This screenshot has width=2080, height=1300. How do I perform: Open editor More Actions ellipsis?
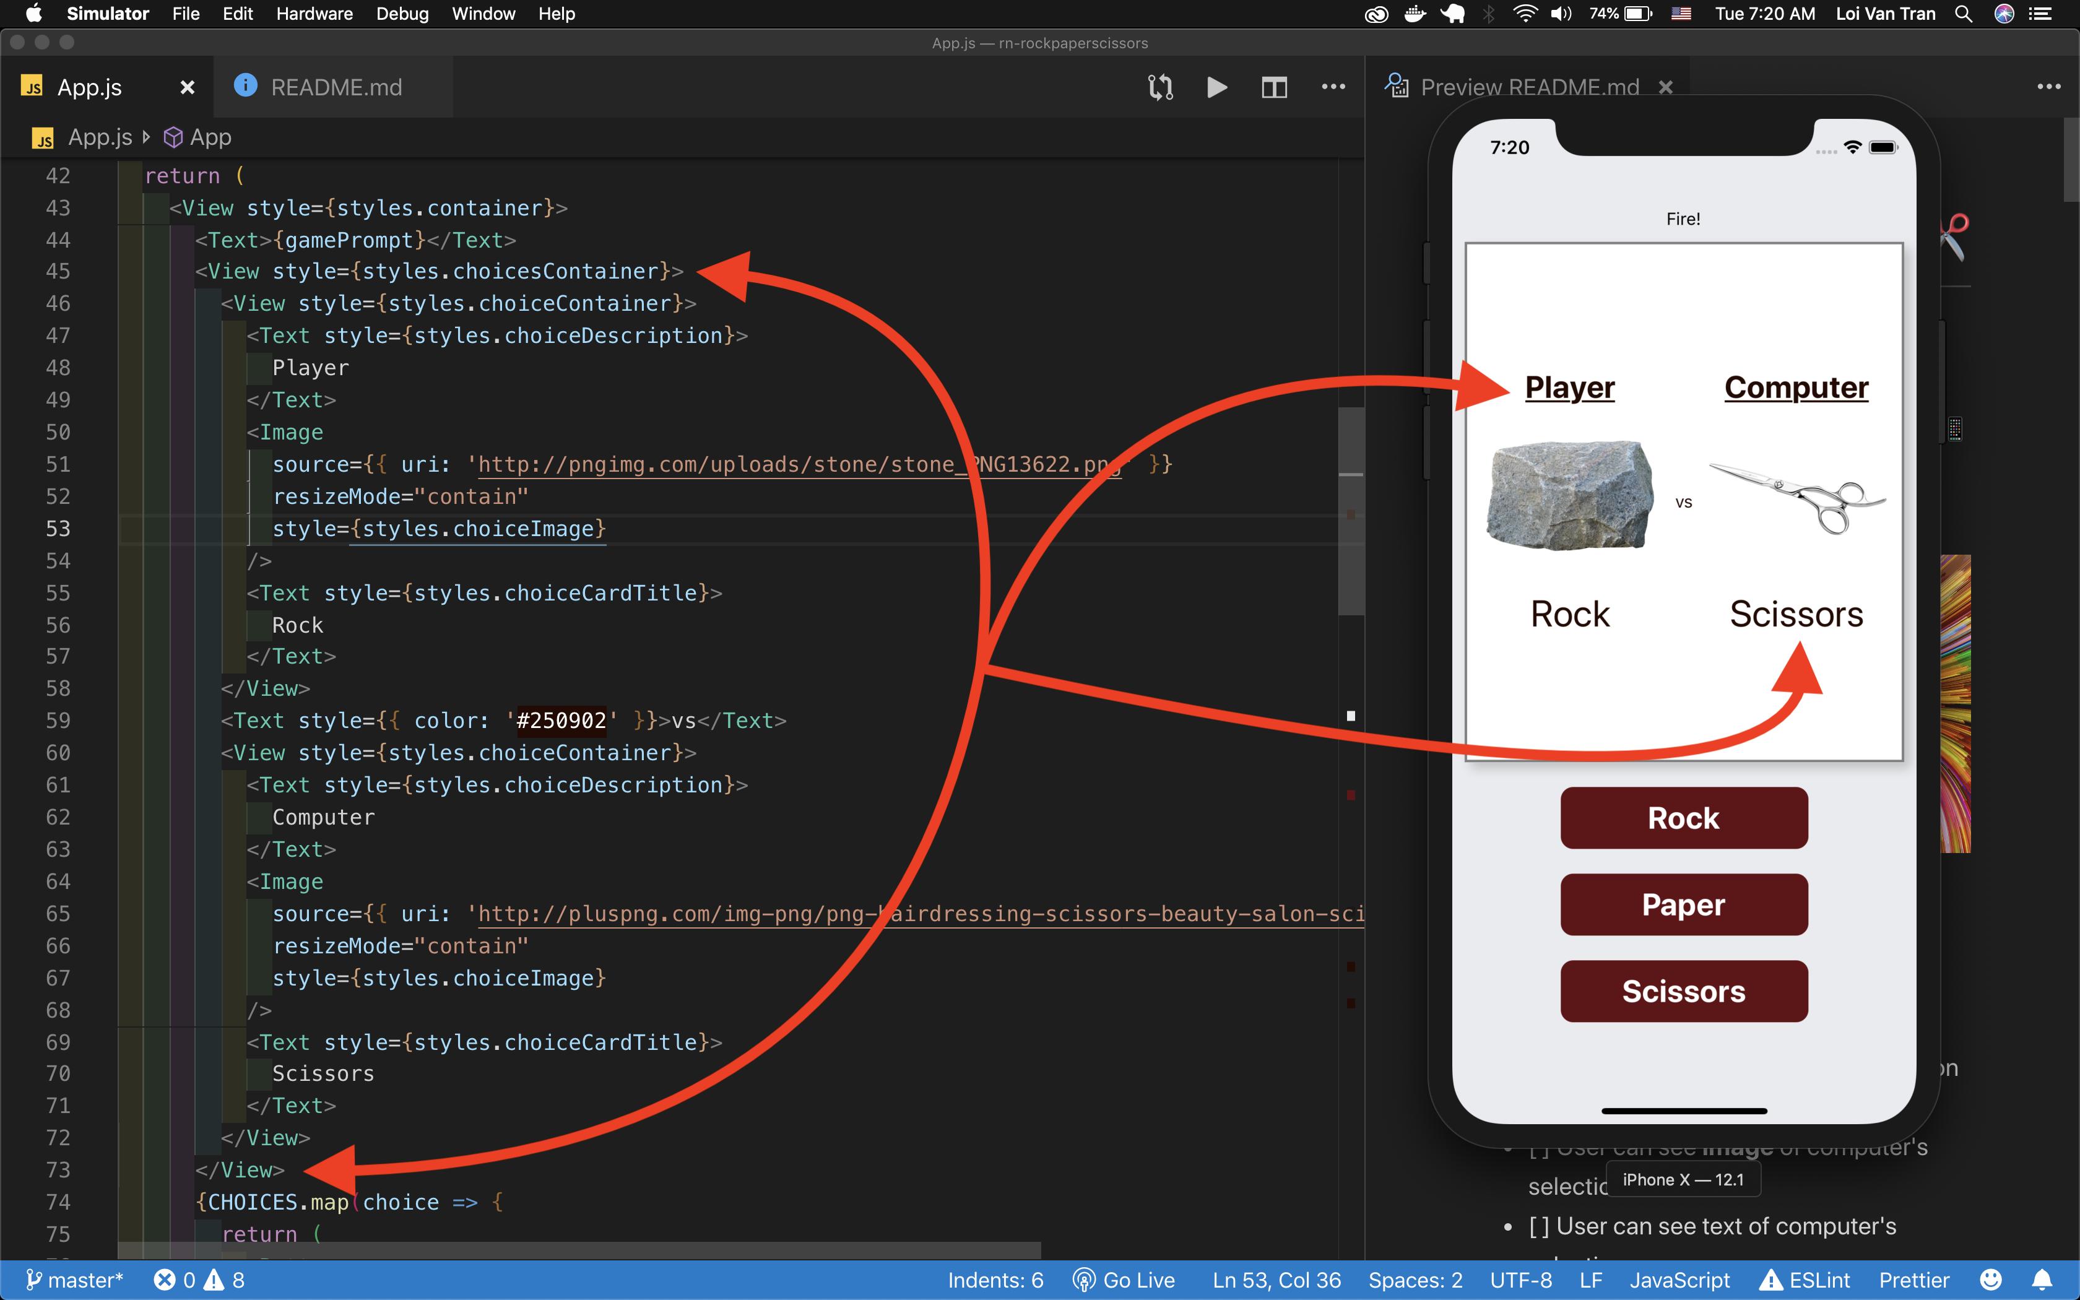[1333, 86]
